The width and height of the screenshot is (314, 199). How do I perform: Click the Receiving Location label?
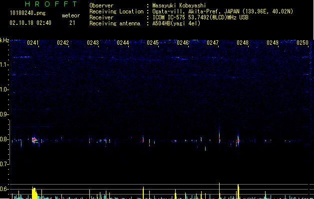116,11
